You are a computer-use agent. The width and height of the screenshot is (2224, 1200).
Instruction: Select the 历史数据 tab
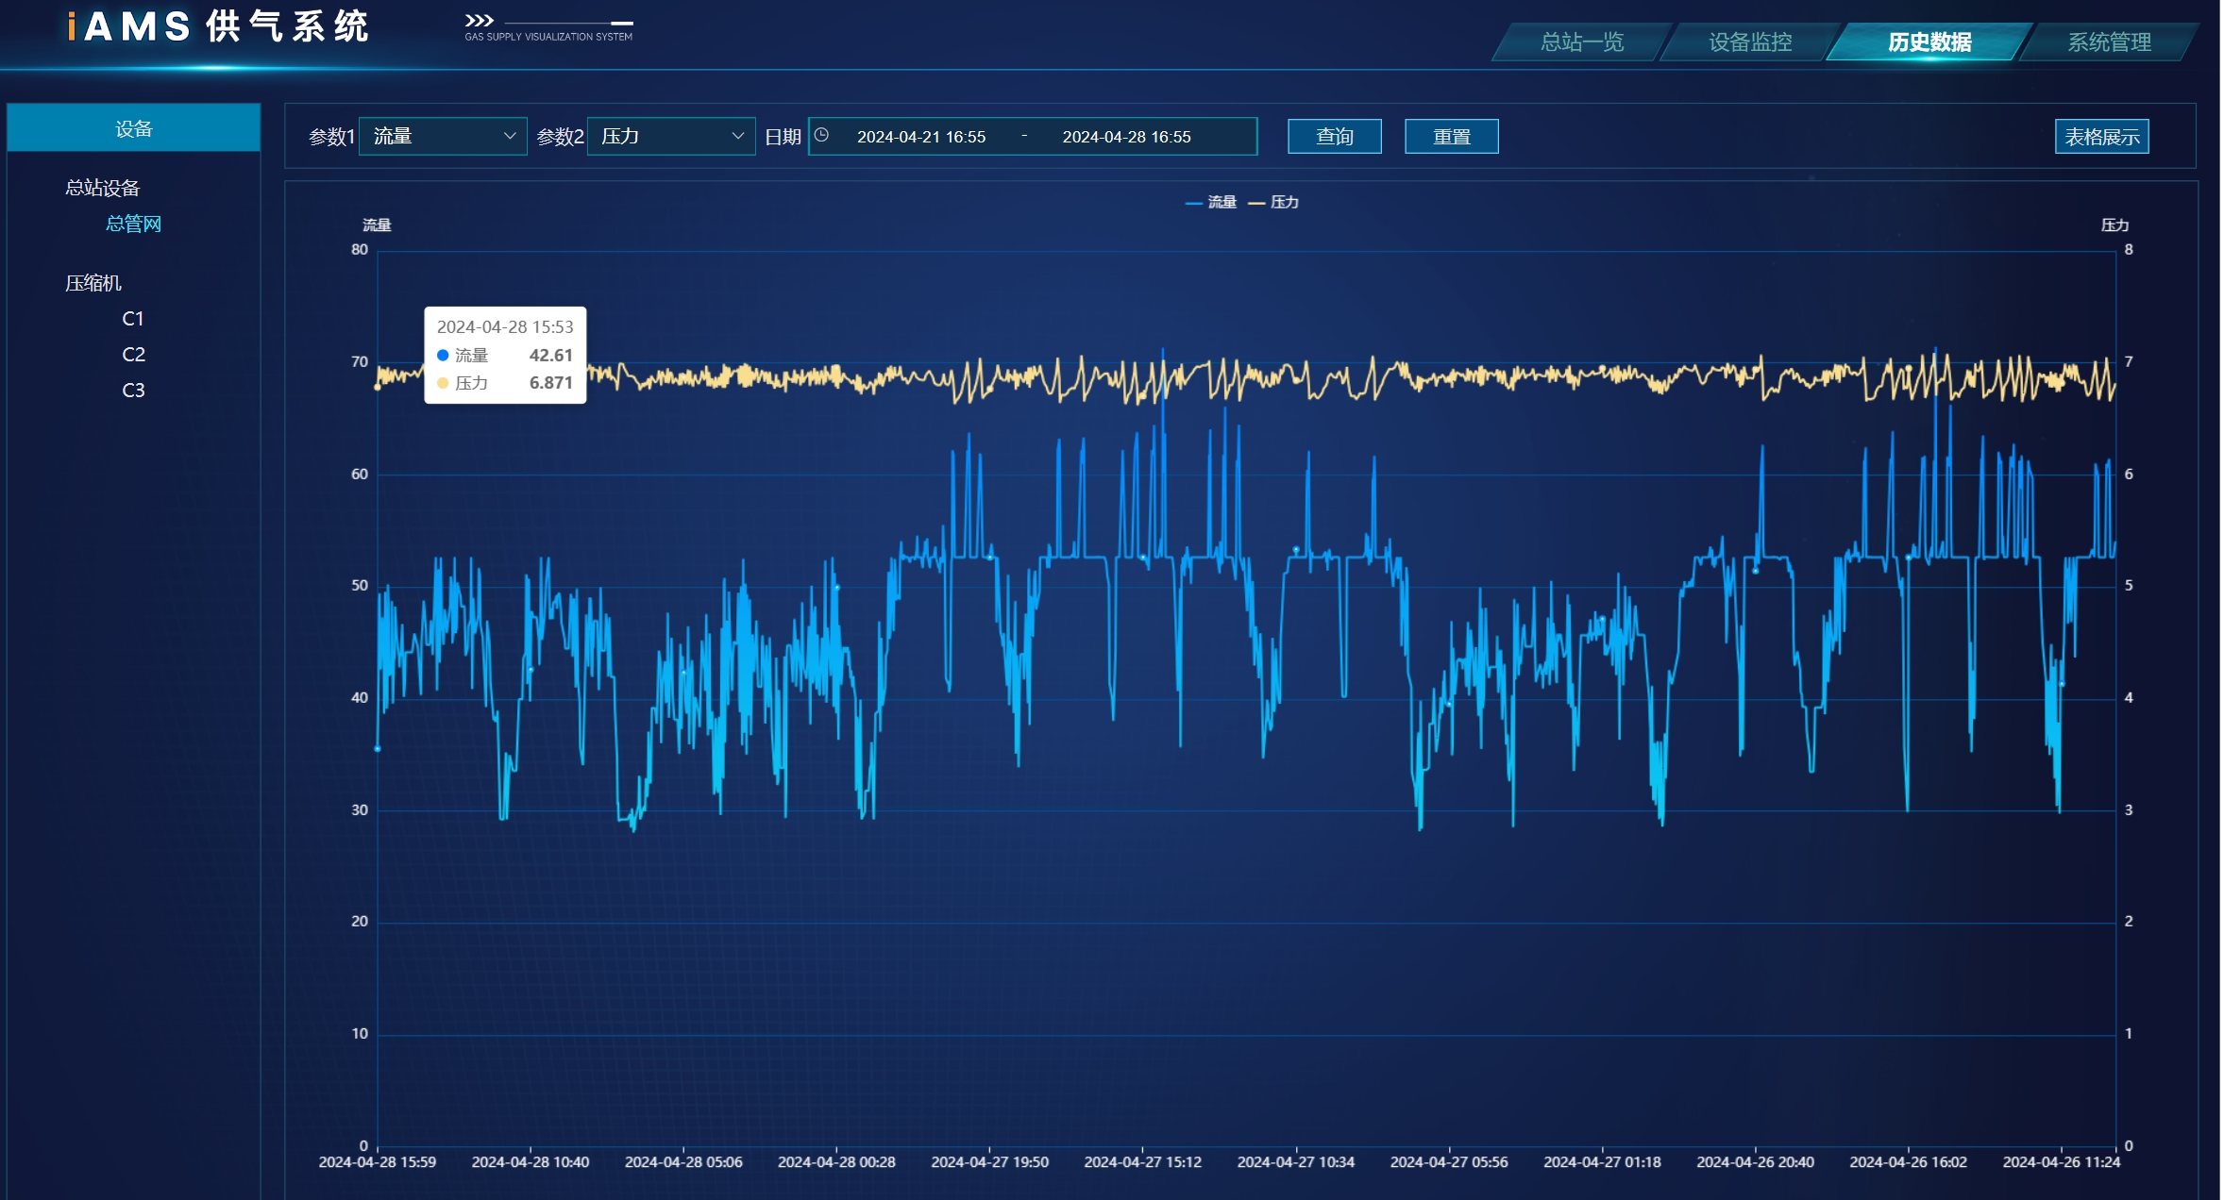[x=1929, y=42]
